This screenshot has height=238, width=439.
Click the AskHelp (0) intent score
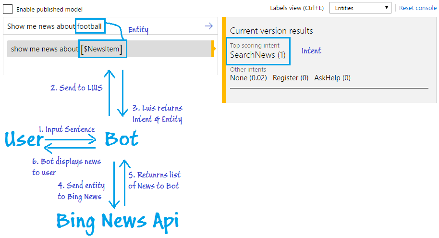click(332, 78)
